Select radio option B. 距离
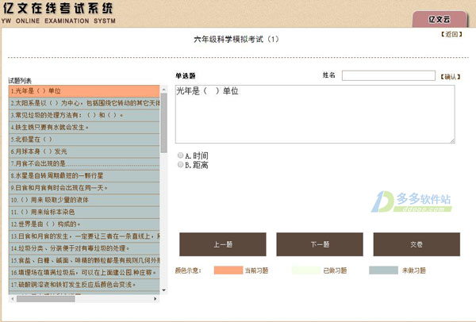 pyautogui.click(x=180, y=164)
